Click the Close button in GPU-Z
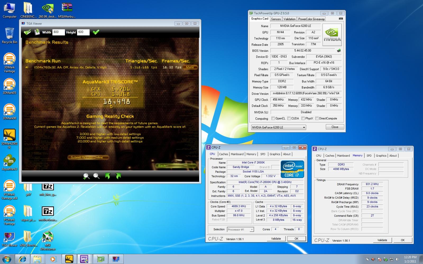This screenshot has width=423, height=264. click(335, 127)
